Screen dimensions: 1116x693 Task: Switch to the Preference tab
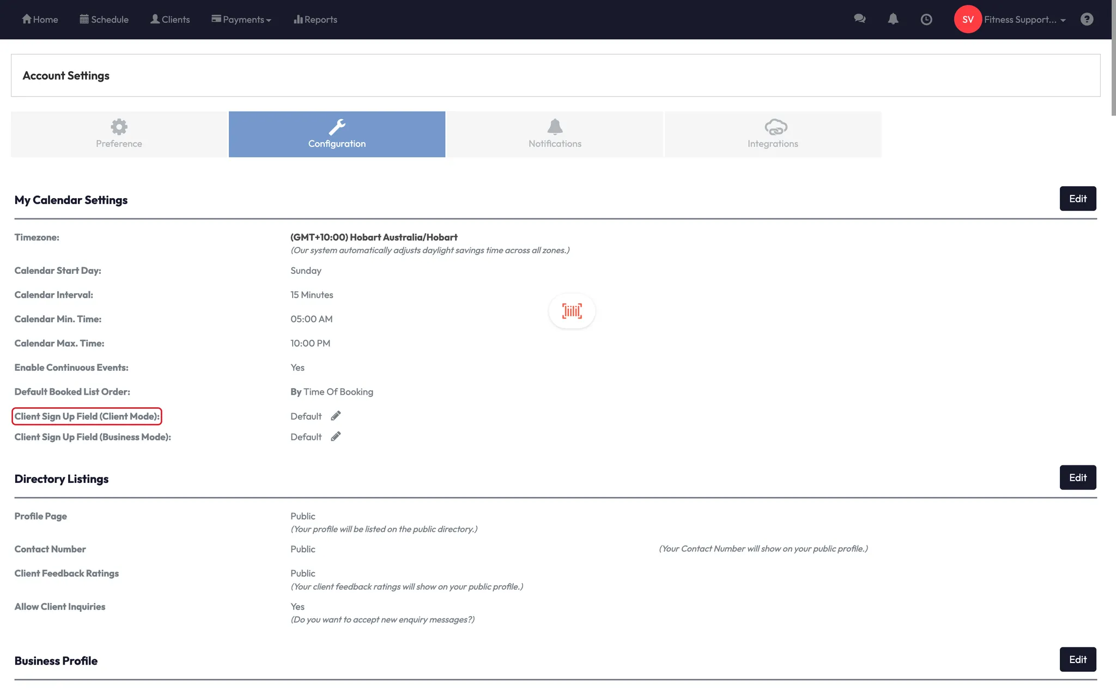pos(119,134)
